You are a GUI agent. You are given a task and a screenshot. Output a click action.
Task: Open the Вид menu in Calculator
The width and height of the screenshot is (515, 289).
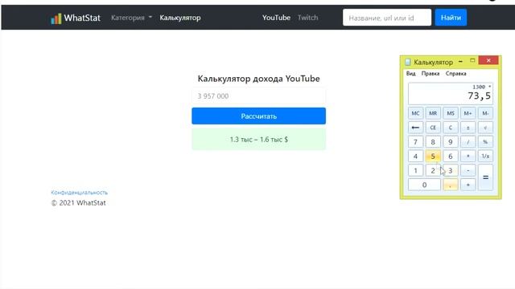coord(410,73)
